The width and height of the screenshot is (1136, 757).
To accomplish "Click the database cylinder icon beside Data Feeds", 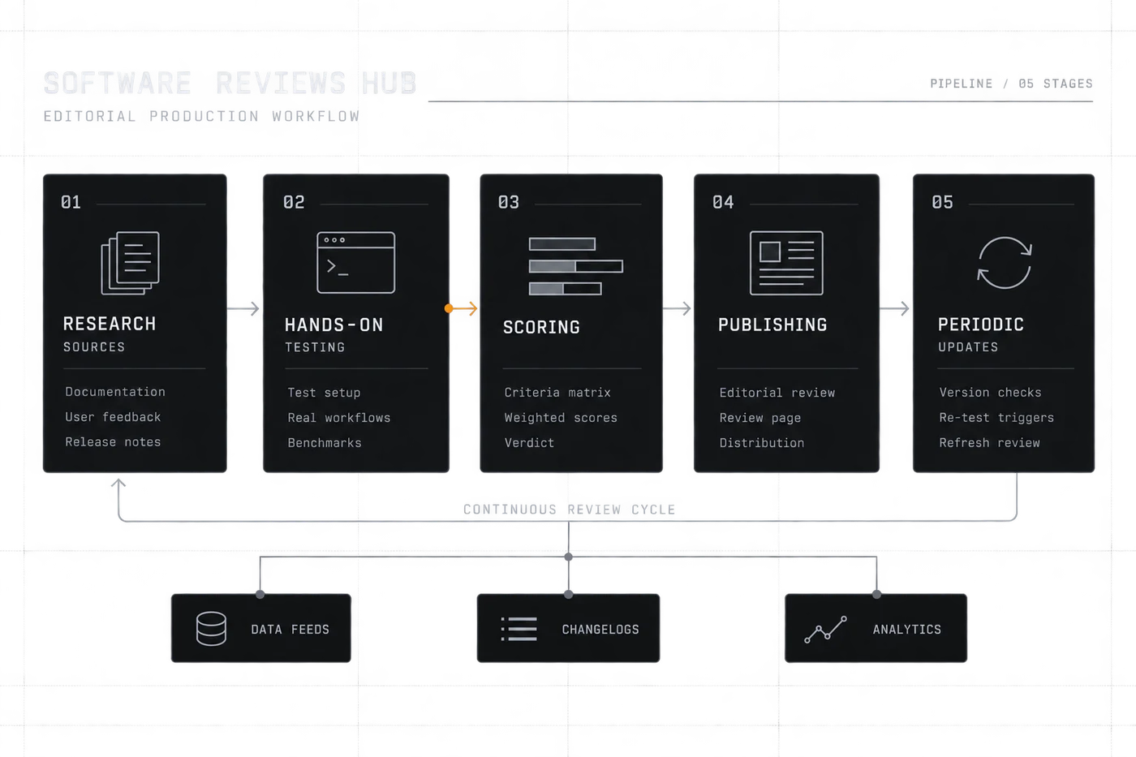I will [x=211, y=629].
